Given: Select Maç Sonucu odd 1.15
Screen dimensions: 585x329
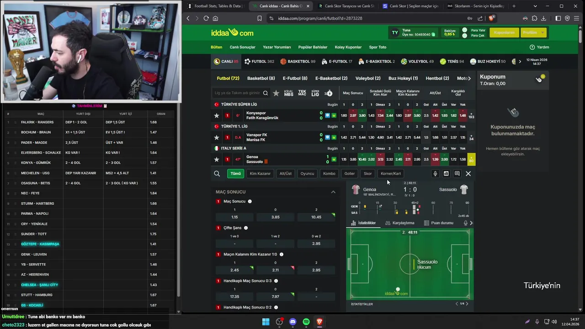Looking at the screenshot, I should pos(234,217).
